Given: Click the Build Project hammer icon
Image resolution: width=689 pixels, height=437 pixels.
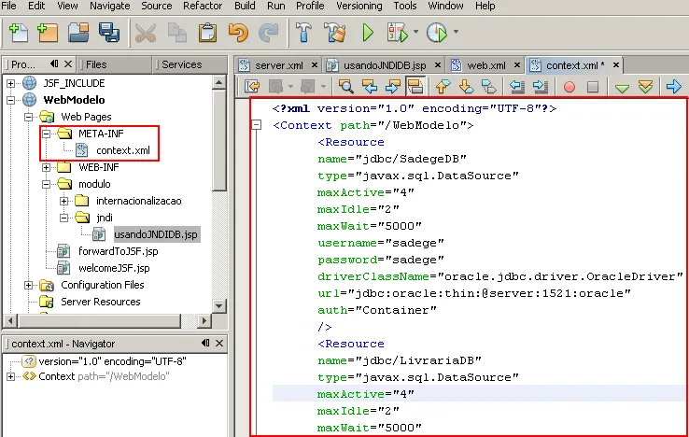Looking at the screenshot, I should pos(302,34).
